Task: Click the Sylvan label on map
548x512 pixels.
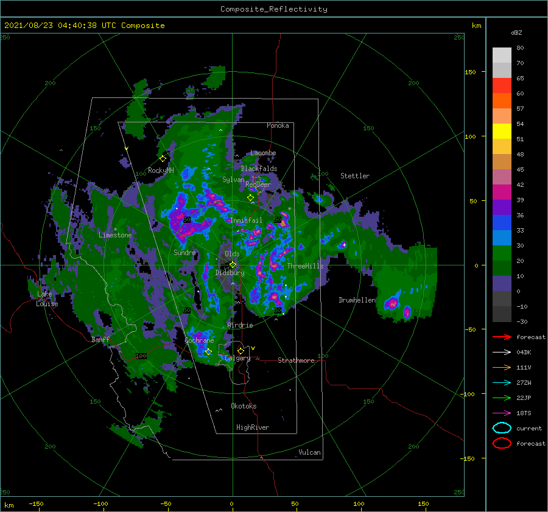Action: tap(233, 180)
